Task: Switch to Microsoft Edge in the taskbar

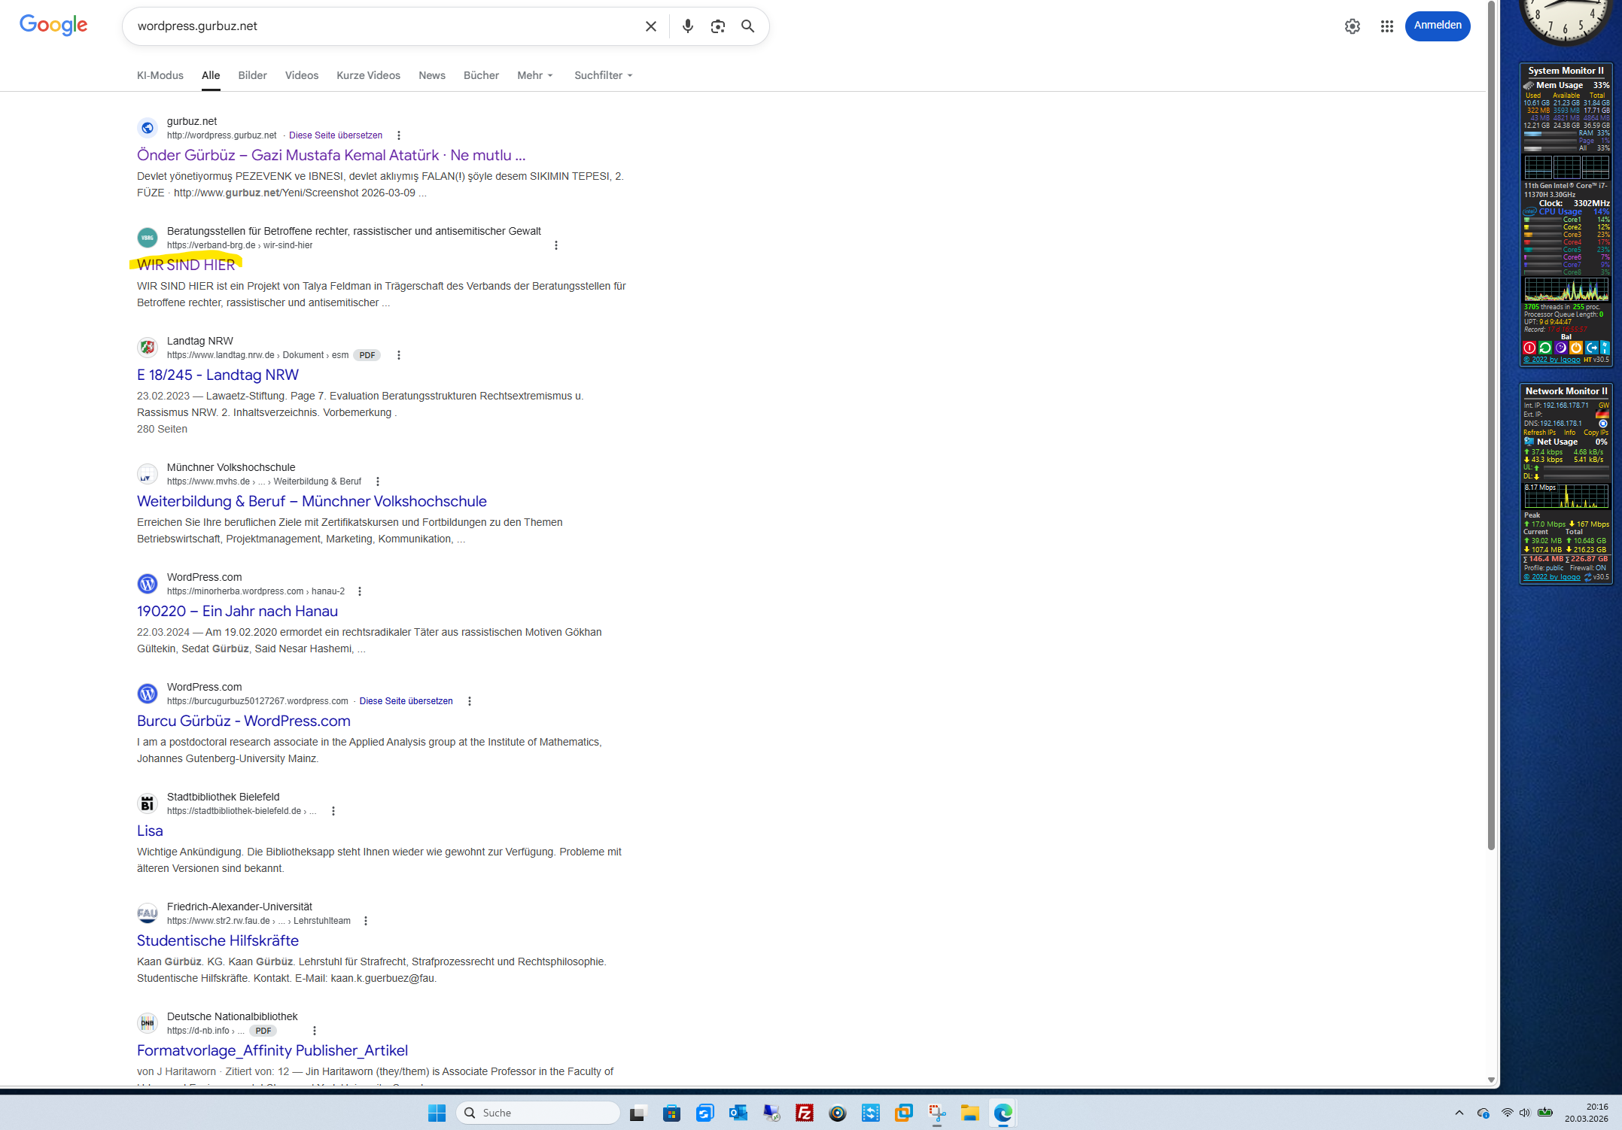Action: pyautogui.click(x=1003, y=1113)
